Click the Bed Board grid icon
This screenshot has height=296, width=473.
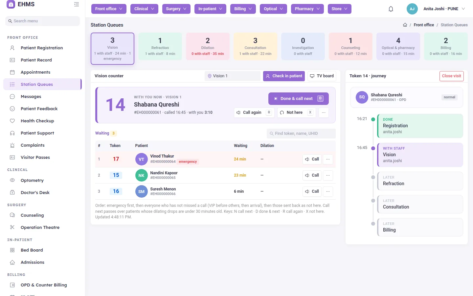pos(12,250)
